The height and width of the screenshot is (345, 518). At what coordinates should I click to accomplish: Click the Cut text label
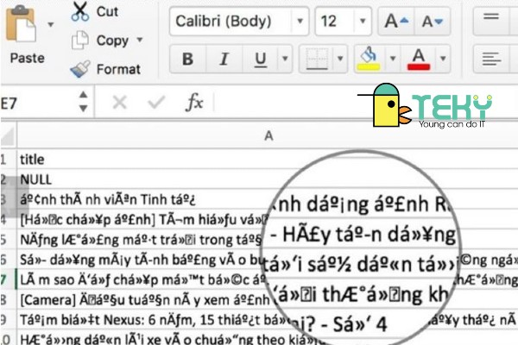(107, 11)
